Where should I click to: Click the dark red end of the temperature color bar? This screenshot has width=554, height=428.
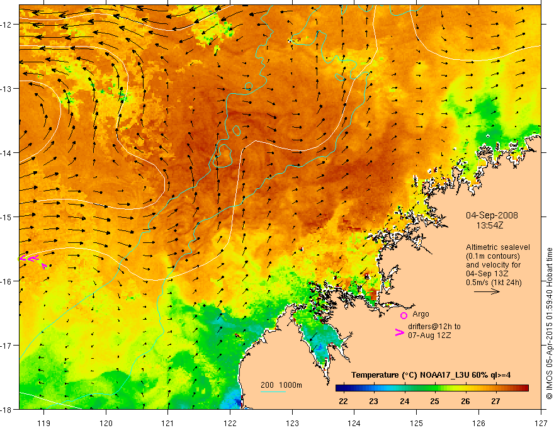524,388
